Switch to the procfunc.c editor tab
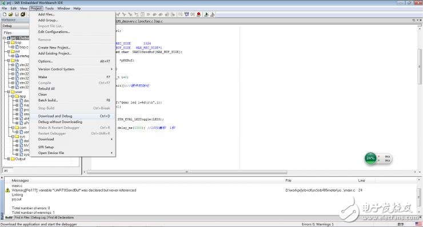 coord(146,21)
